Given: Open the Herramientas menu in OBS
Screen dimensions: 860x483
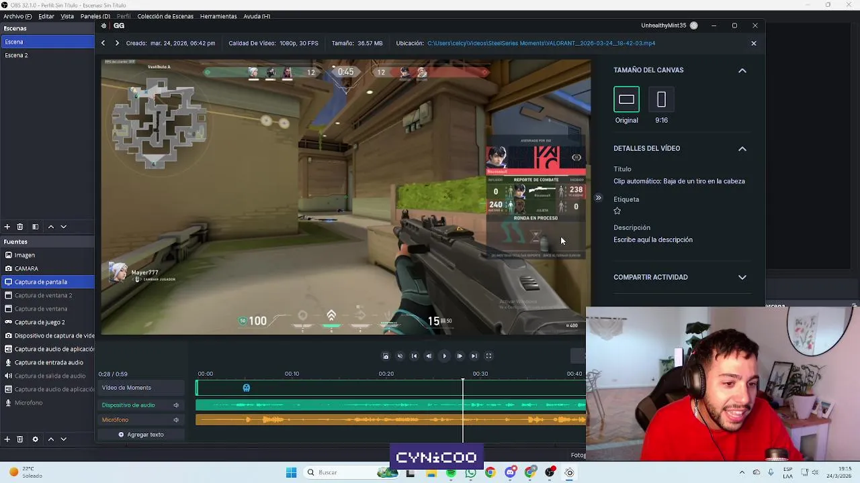Looking at the screenshot, I should pyautogui.click(x=218, y=16).
